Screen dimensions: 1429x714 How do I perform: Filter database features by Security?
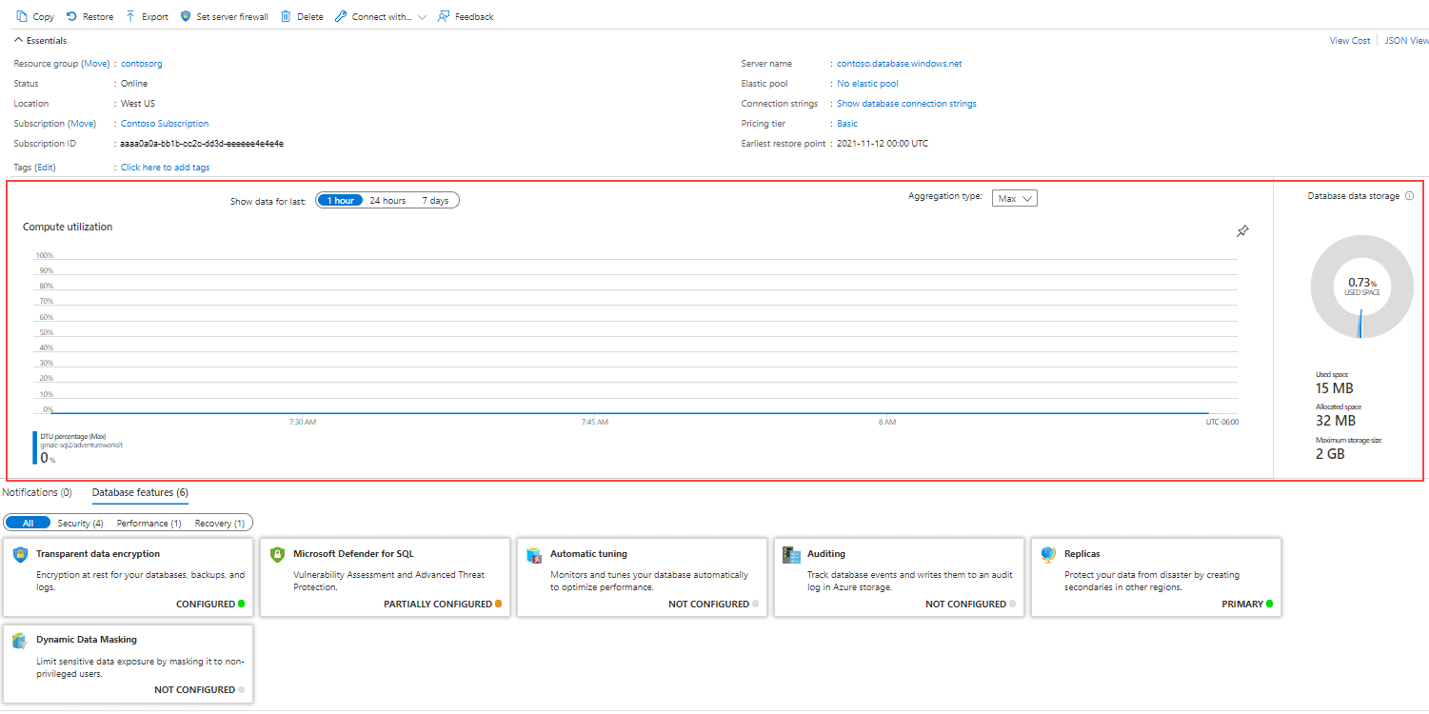point(80,523)
